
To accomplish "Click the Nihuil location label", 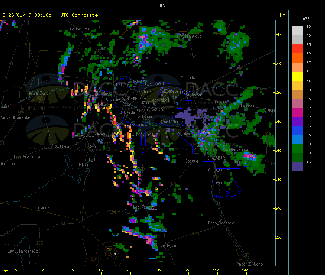I will 85,165.
